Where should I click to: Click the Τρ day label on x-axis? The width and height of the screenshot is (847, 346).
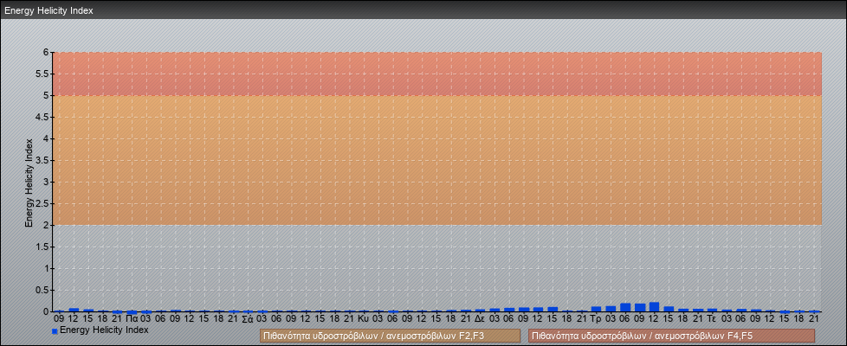[x=596, y=318]
